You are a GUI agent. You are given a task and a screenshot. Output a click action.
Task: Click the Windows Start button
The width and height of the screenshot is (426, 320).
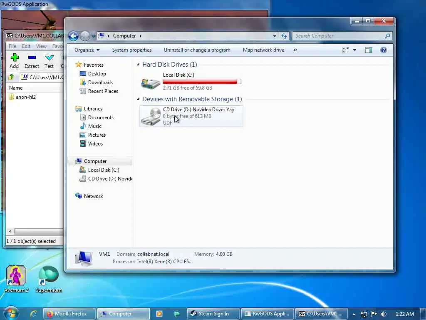click(x=10, y=314)
